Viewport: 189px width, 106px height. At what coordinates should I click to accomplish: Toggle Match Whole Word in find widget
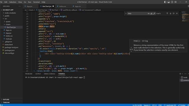pos(151,14)
